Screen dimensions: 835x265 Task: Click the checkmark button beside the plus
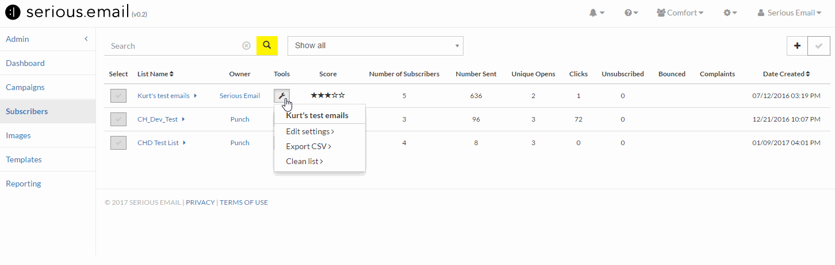click(819, 46)
